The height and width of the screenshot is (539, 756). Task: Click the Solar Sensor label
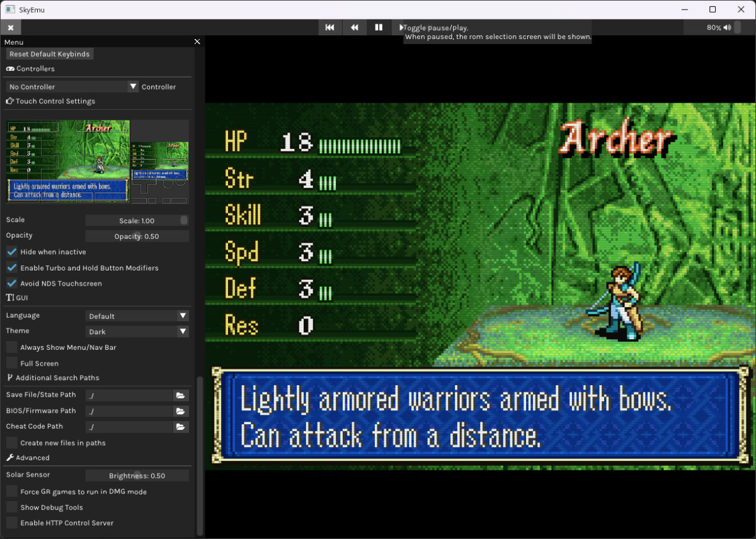pyautogui.click(x=28, y=475)
